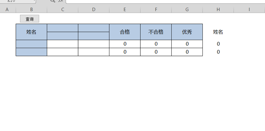Image resolution: width=265 pixels, height=131 pixels.
Task: Select column G header
Action: click(x=187, y=9)
